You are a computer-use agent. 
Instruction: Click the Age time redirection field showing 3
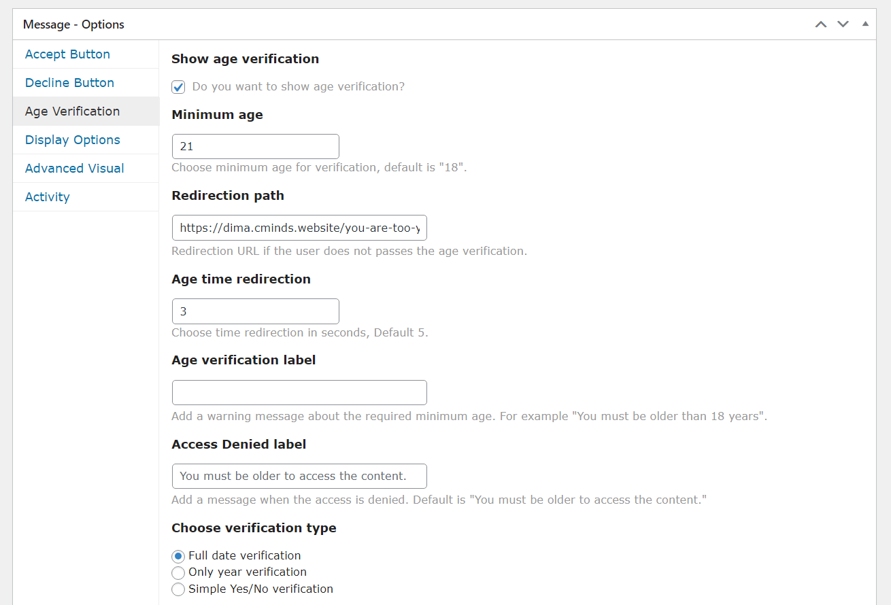(x=255, y=311)
